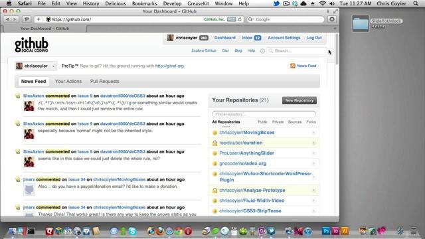Open the GreaseKit menu

point(198,3)
